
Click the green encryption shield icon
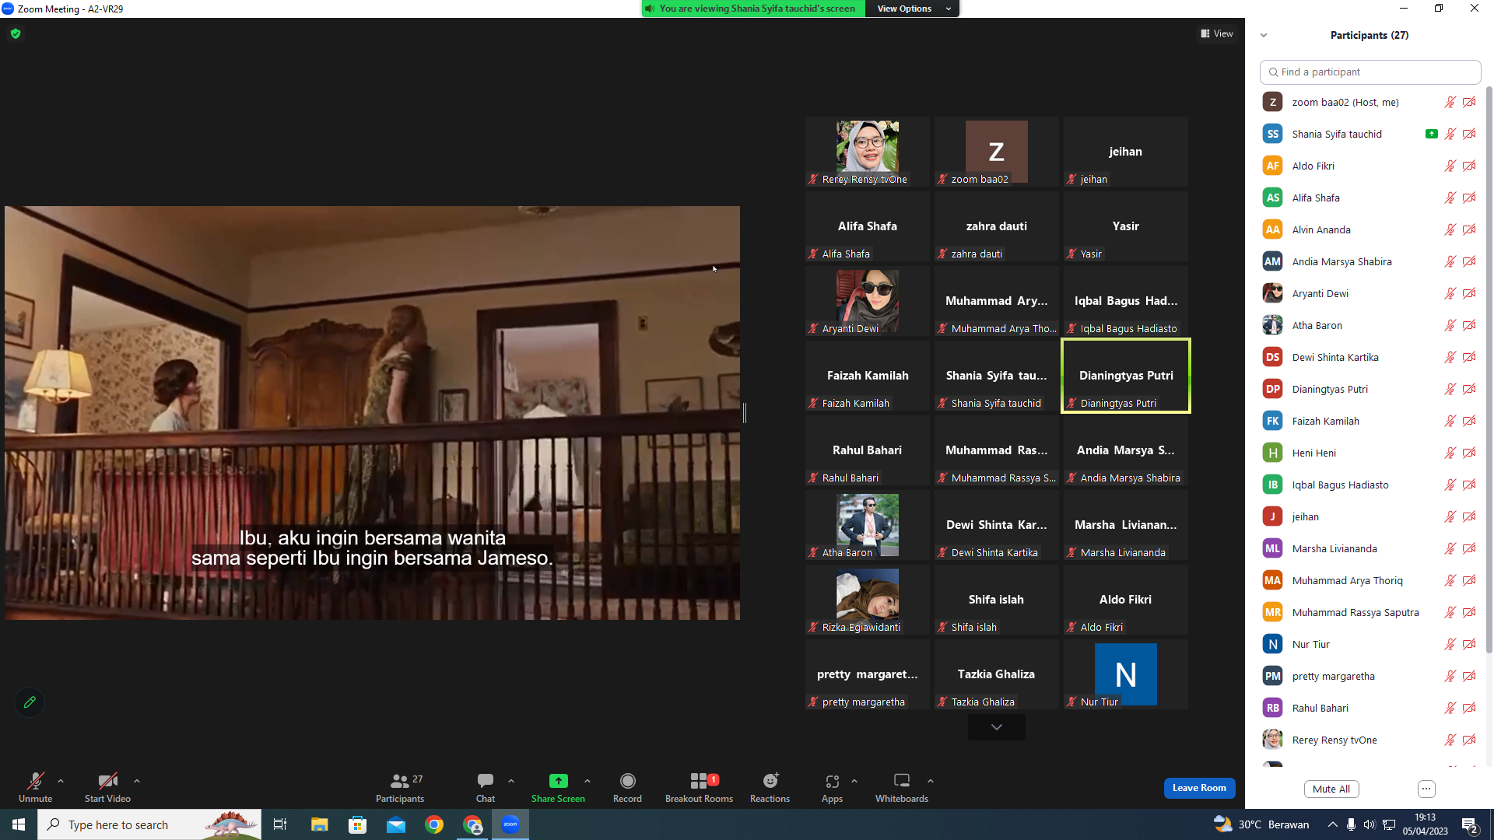point(16,33)
